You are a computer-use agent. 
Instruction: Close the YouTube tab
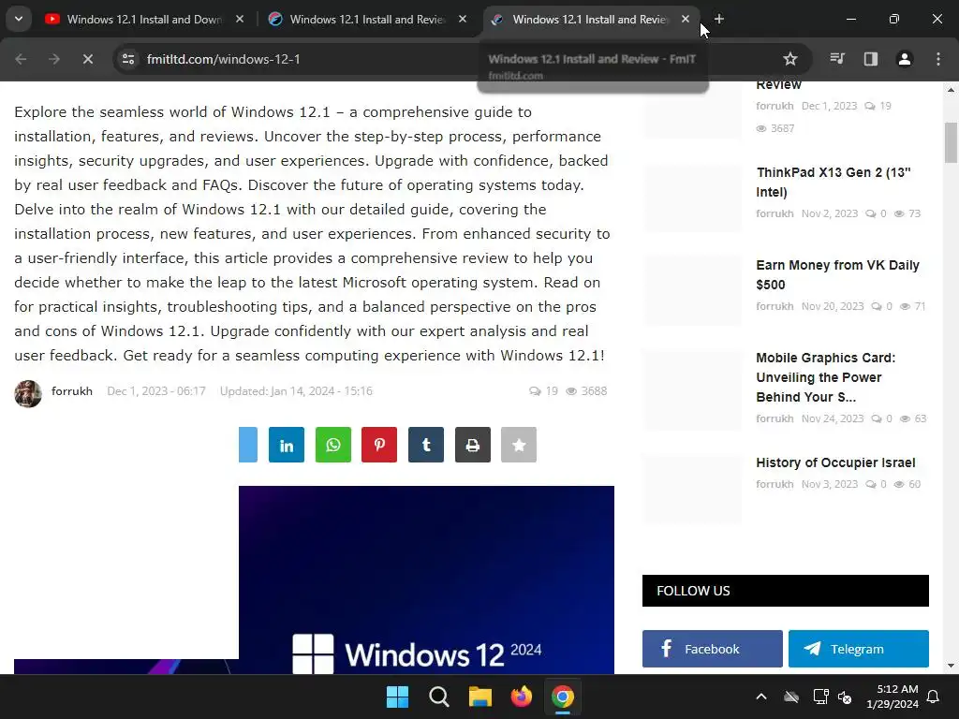click(240, 19)
